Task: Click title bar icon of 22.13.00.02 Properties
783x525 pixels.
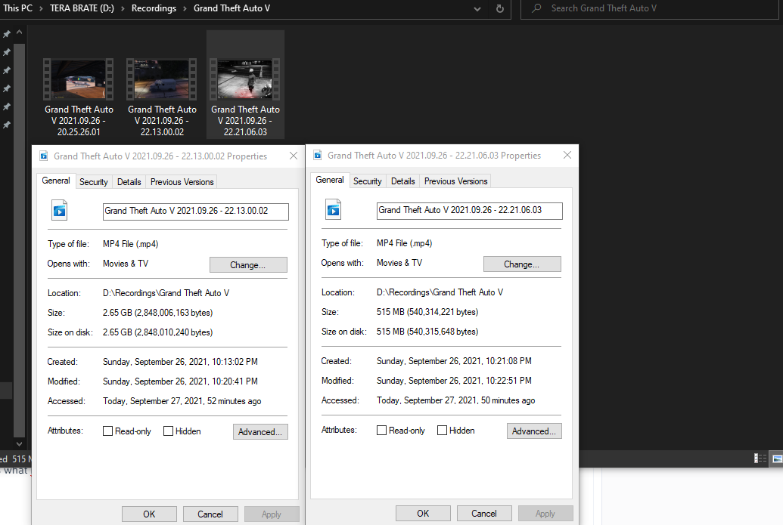Action: pos(44,156)
